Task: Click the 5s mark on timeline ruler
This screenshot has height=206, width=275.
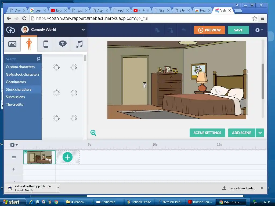Action: [89, 145]
